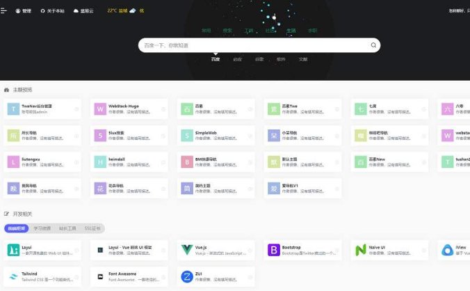The height and width of the screenshot is (291, 470).
Task: Open the WebStack-Hugo theme card
Action: [129, 109]
